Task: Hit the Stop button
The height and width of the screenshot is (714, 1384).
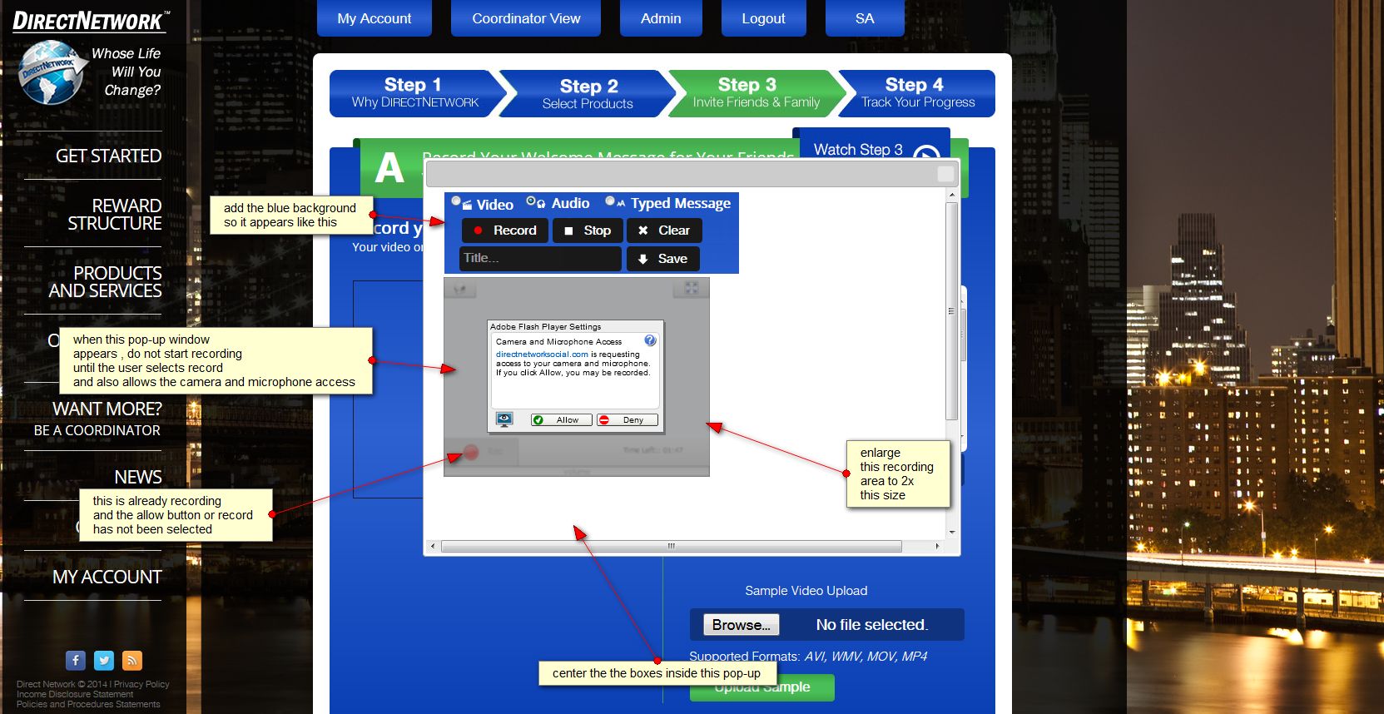Action: coord(588,231)
